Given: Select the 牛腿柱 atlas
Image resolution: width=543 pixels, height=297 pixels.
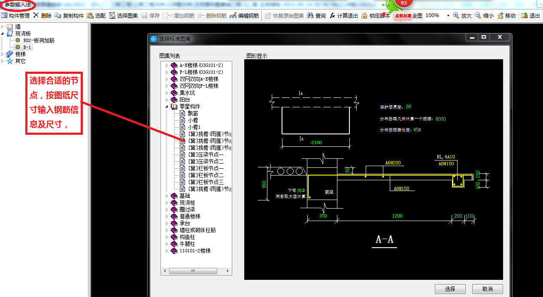Looking at the screenshot, I should (x=187, y=244).
